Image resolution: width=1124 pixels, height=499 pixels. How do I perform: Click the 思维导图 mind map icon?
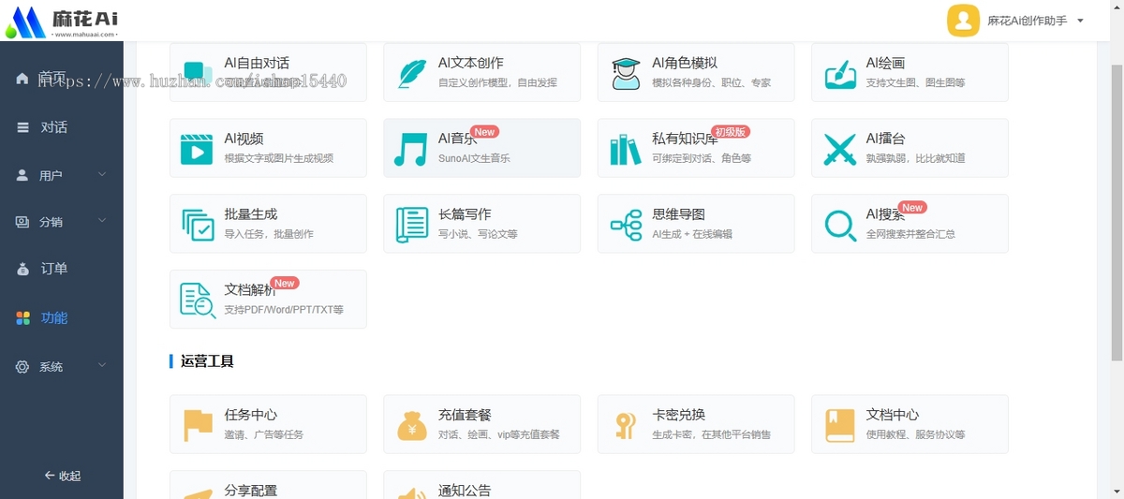(625, 225)
